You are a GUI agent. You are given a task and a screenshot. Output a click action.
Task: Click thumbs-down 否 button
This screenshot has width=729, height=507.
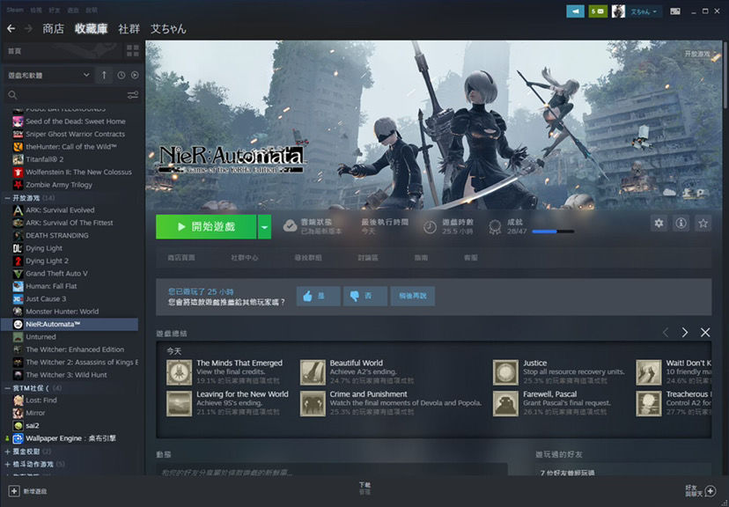click(365, 296)
